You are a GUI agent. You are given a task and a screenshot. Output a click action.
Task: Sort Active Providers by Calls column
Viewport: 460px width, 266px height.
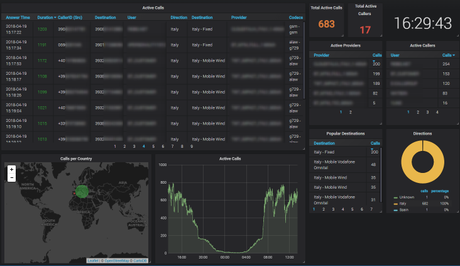(x=377, y=55)
